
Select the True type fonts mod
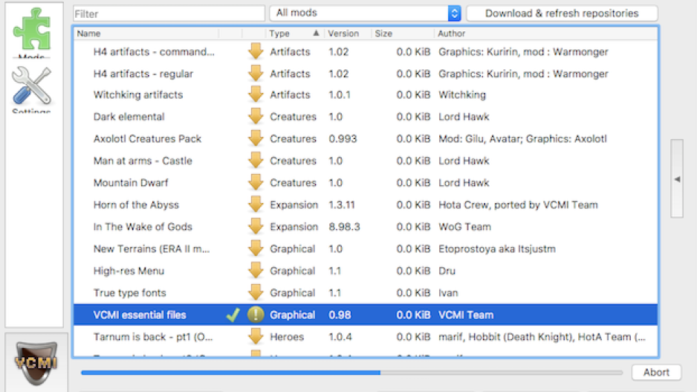pyautogui.click(x=129, y=293)
